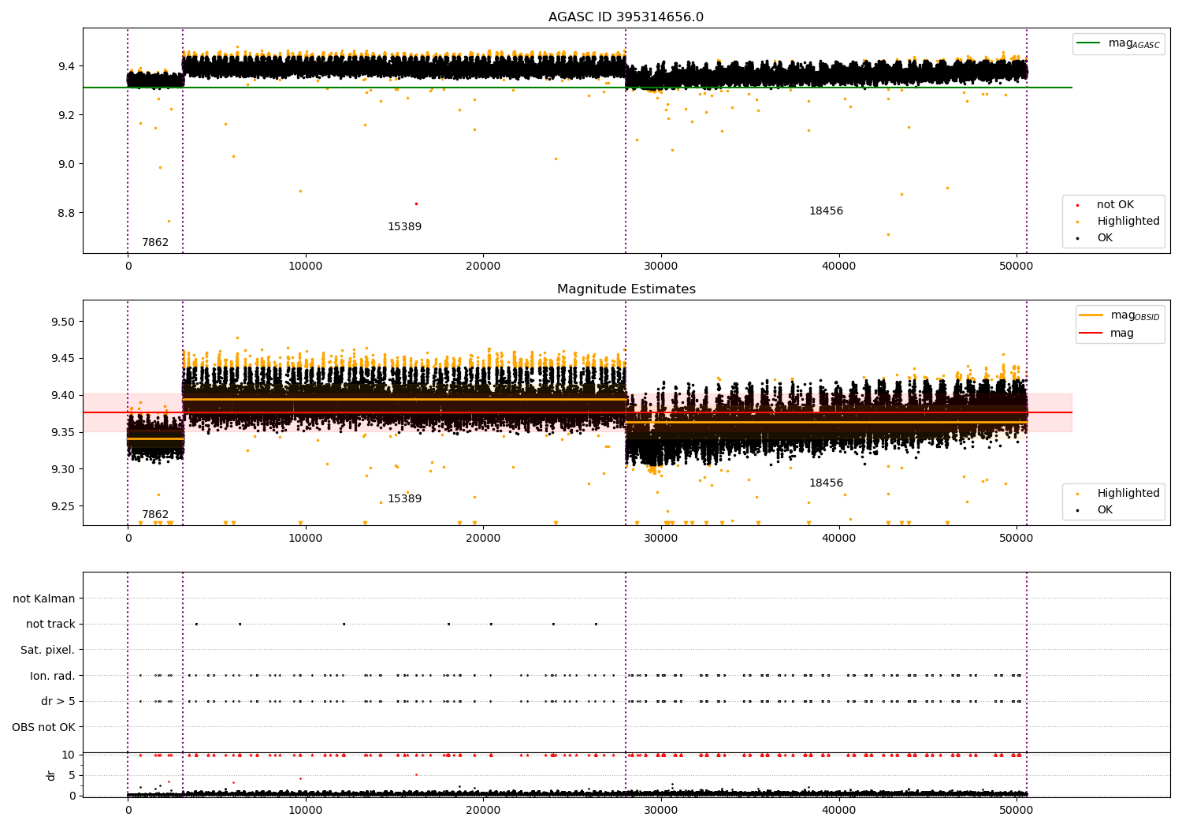The width and height of the screenshot is (1182, 828).
Task: Click the 5 tick on dr axis
Action: pyautogui.click(x=72, y=776)
